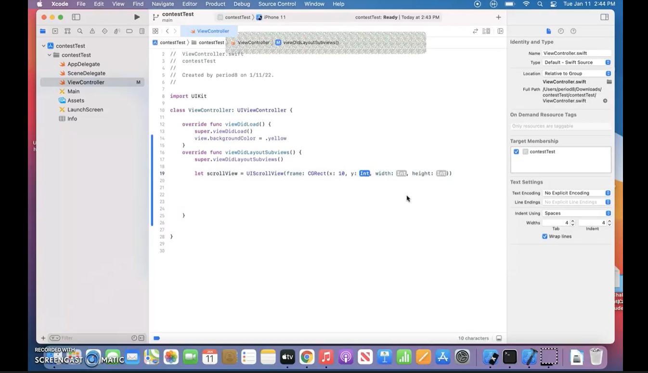Screen dimensions: 648x373
Task: Toggle contestTest target membership checkbox
Action: [516, 152]
